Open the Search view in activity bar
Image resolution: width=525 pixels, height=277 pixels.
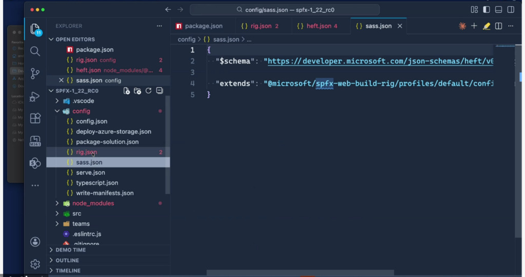tap(35, 51)
